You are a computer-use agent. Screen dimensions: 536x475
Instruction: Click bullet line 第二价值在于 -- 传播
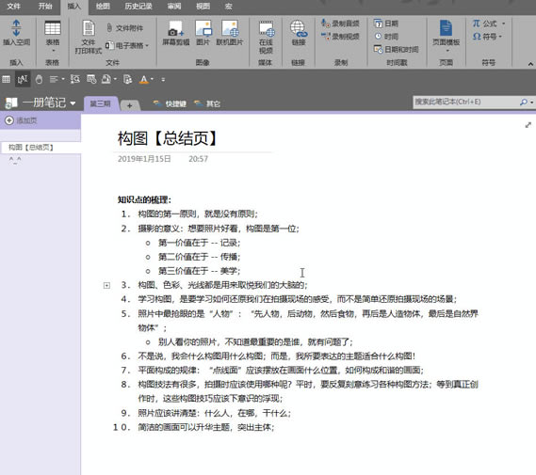coord(200,257)
